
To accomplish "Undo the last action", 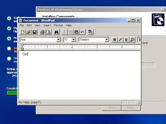I will coord(82,32).
